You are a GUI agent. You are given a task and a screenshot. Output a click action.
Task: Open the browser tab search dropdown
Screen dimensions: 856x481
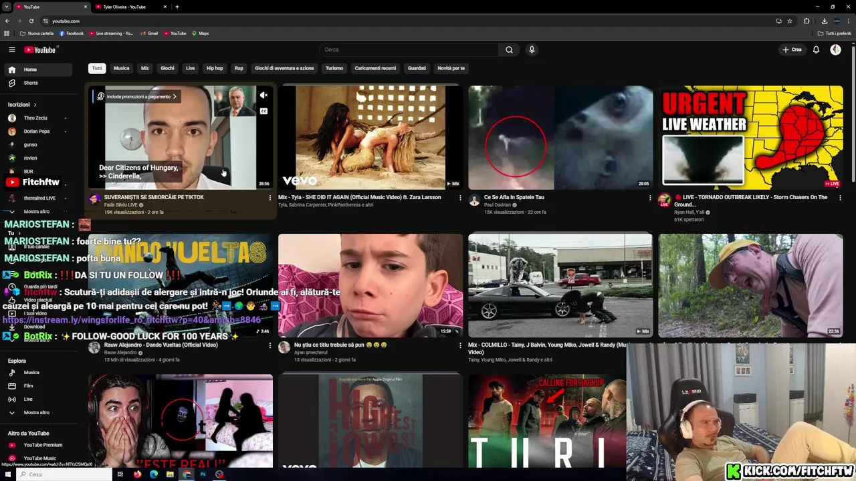[7, 7]
